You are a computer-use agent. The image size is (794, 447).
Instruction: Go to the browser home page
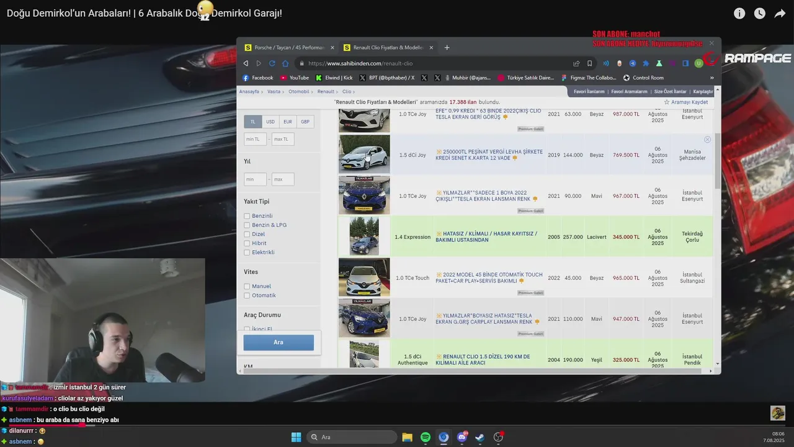(285, 63)
